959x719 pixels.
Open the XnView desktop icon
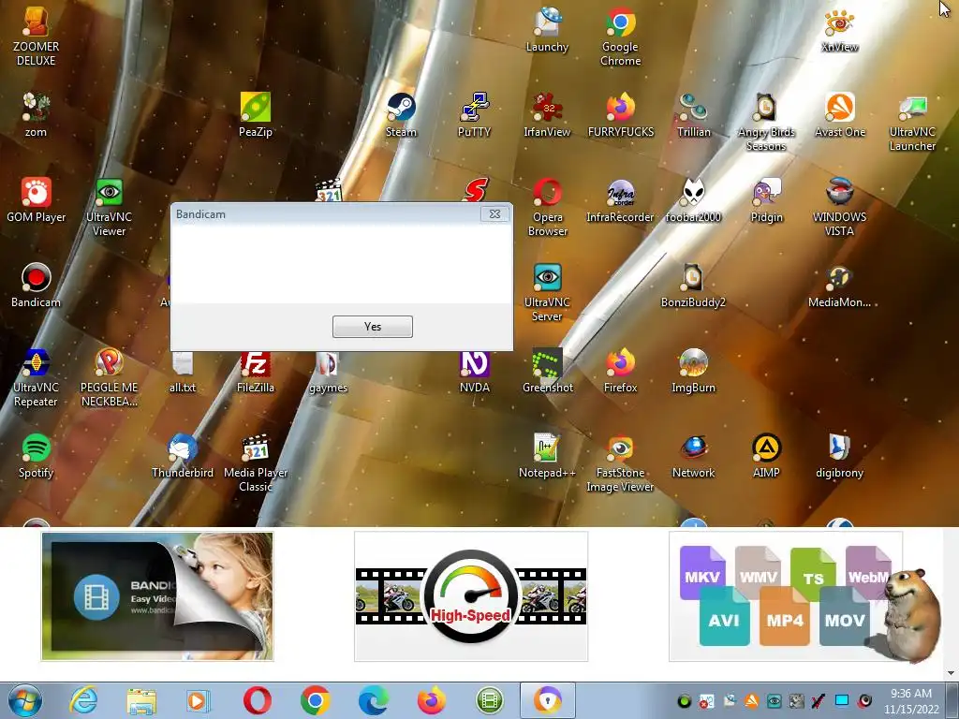(840, 30)
